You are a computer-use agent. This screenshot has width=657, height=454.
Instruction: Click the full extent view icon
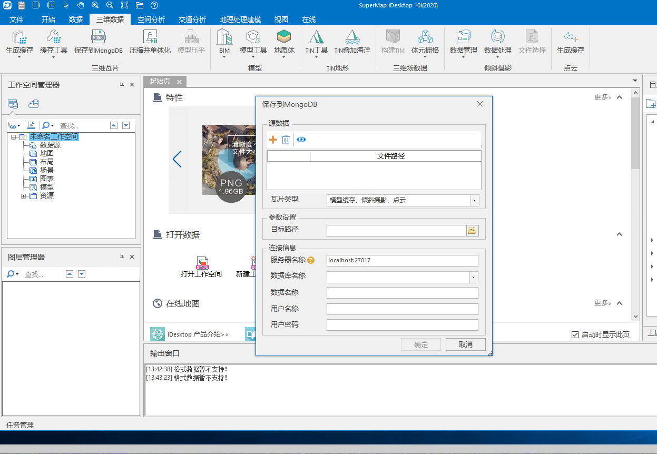click(x=124, y=6)
